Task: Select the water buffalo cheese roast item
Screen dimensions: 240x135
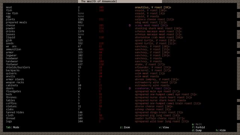Action: pos(160,118)
